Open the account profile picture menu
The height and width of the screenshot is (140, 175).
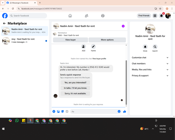tap(168, 16)
